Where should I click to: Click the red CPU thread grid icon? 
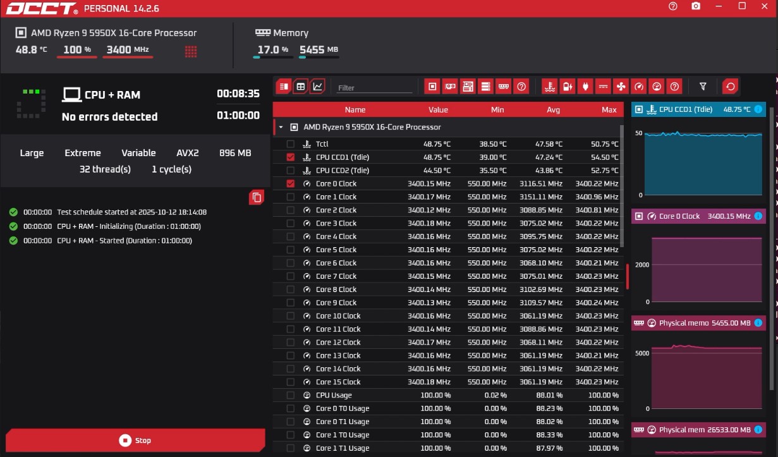pyautogui.click(x=191, y=51)
